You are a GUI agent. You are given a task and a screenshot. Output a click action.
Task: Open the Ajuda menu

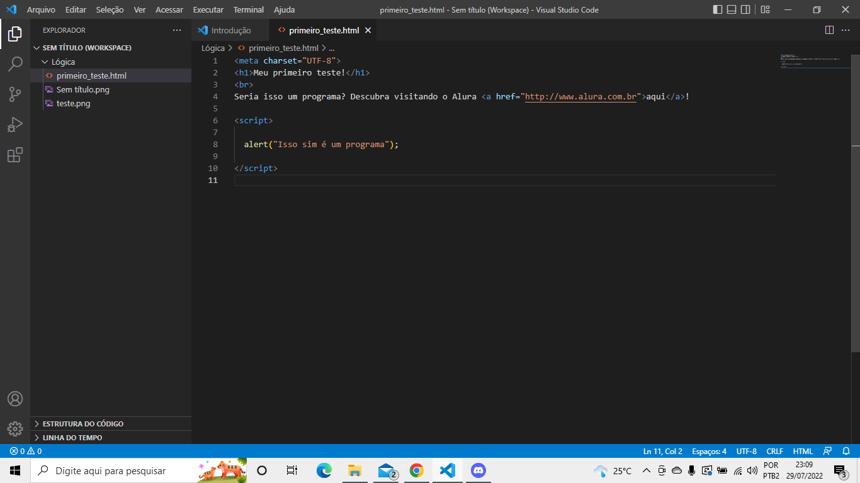pyautogui.click(x=285, y=9)
